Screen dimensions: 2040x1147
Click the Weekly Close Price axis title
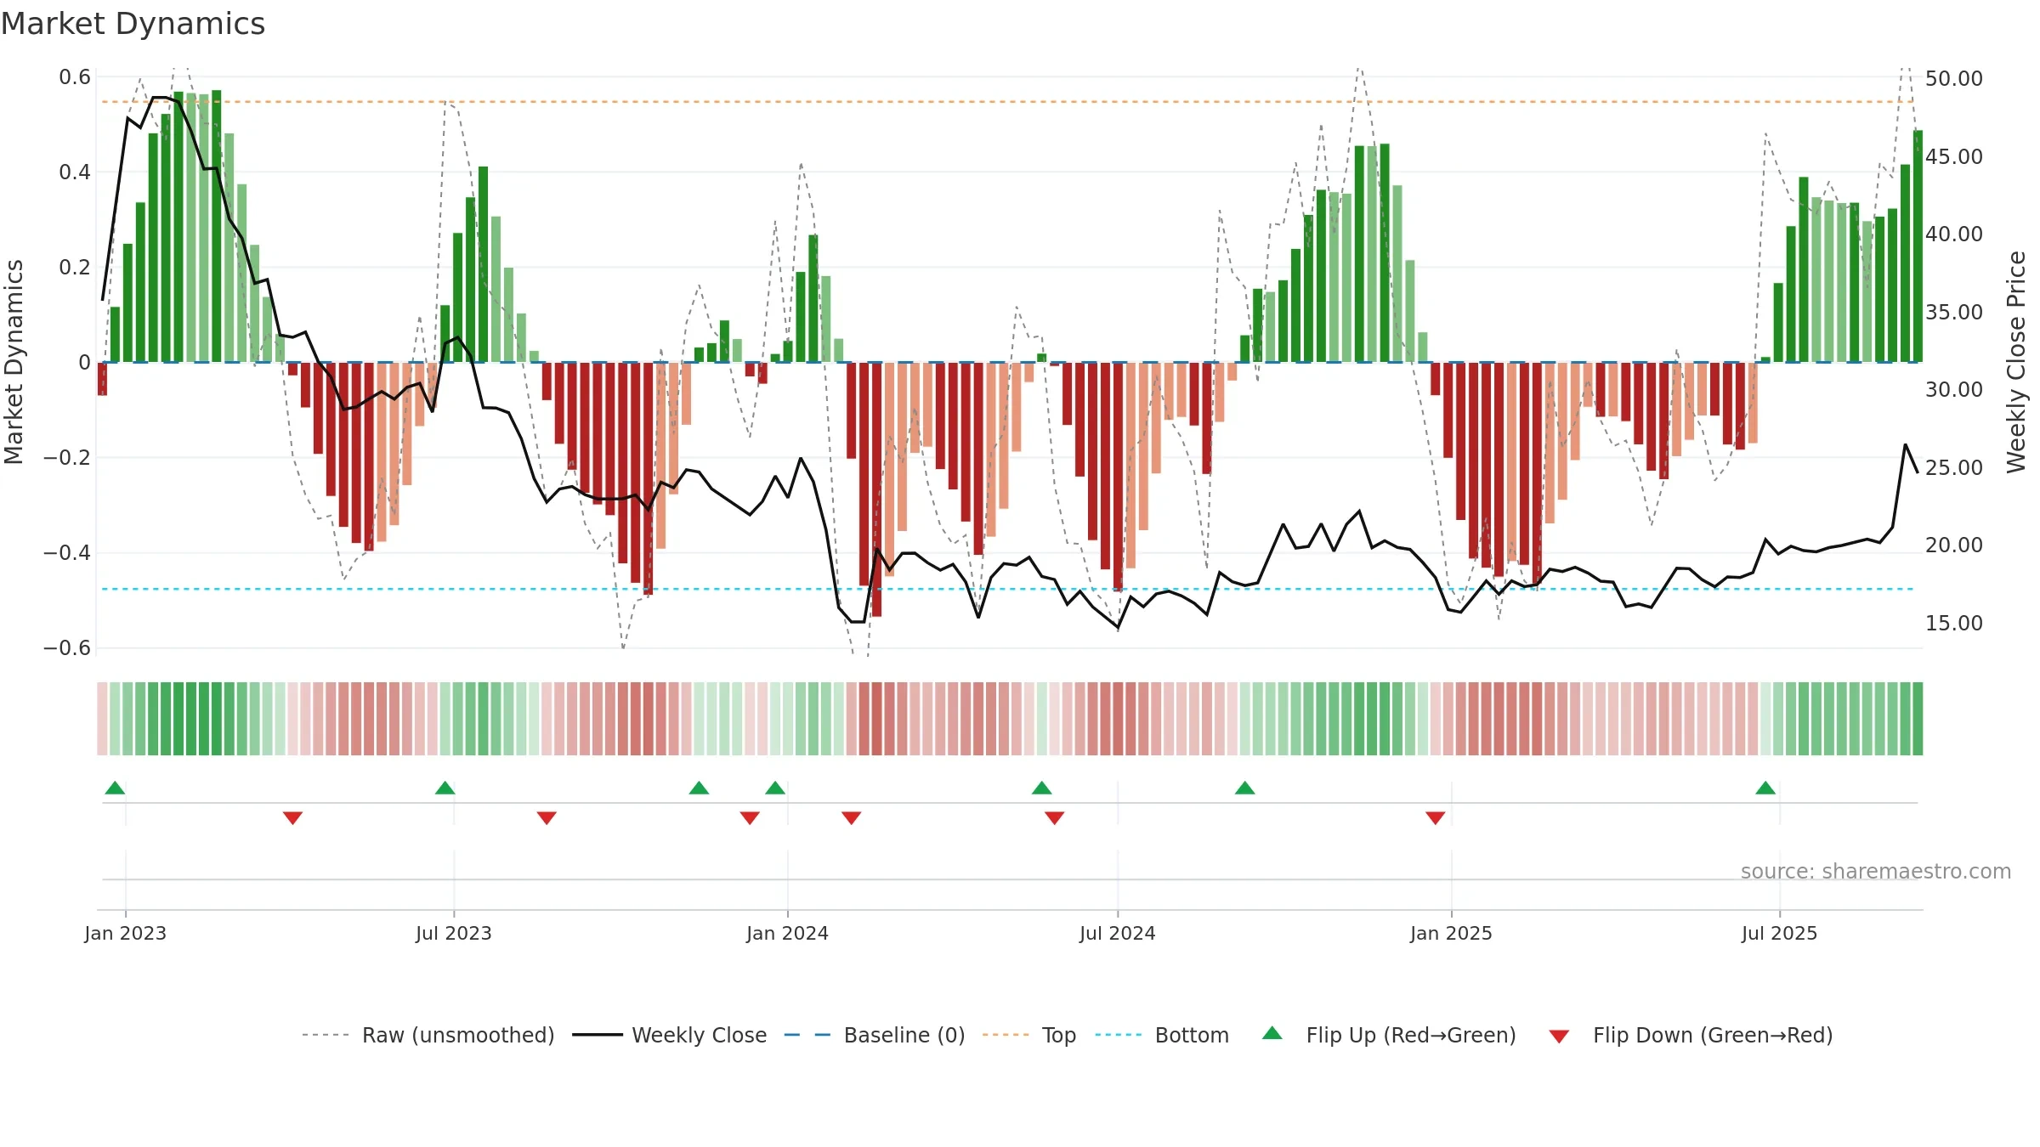point(2016,362)
